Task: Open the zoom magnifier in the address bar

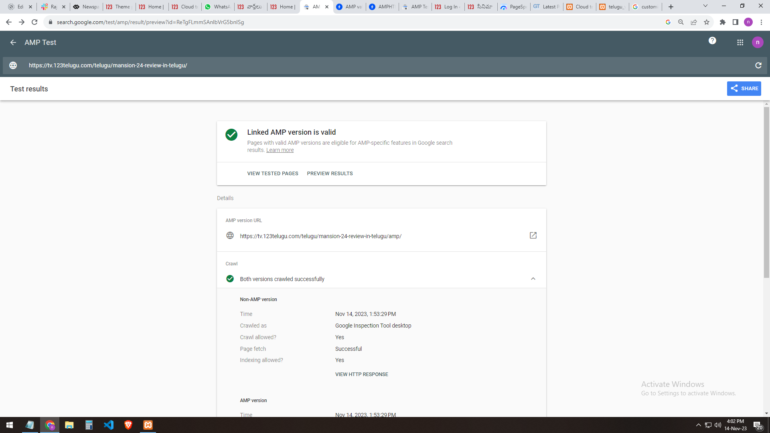Action: coord(681,22)
